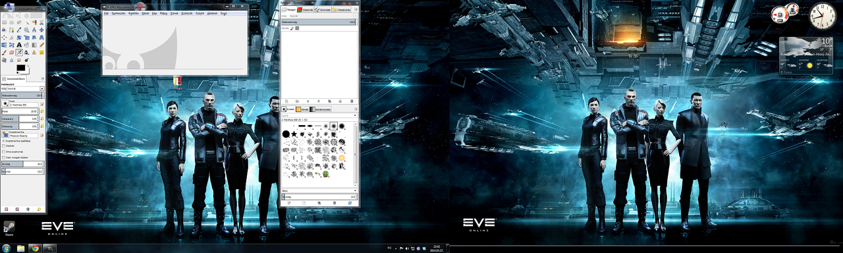The height and width of the screenshot is (253, 843).
Task: Click the Windows Start button
Action: click(6, 248)
